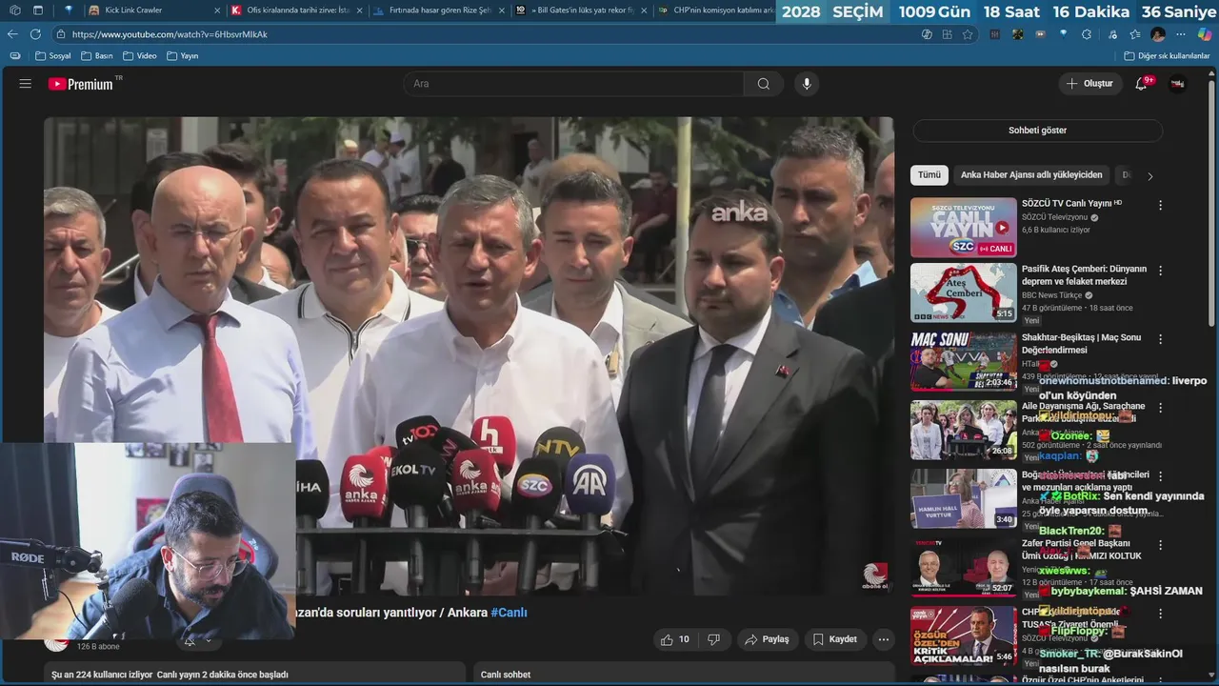This screenshot has height=686, width=1219.
Task: Click the search magnifier button
Action: point(763,84)
